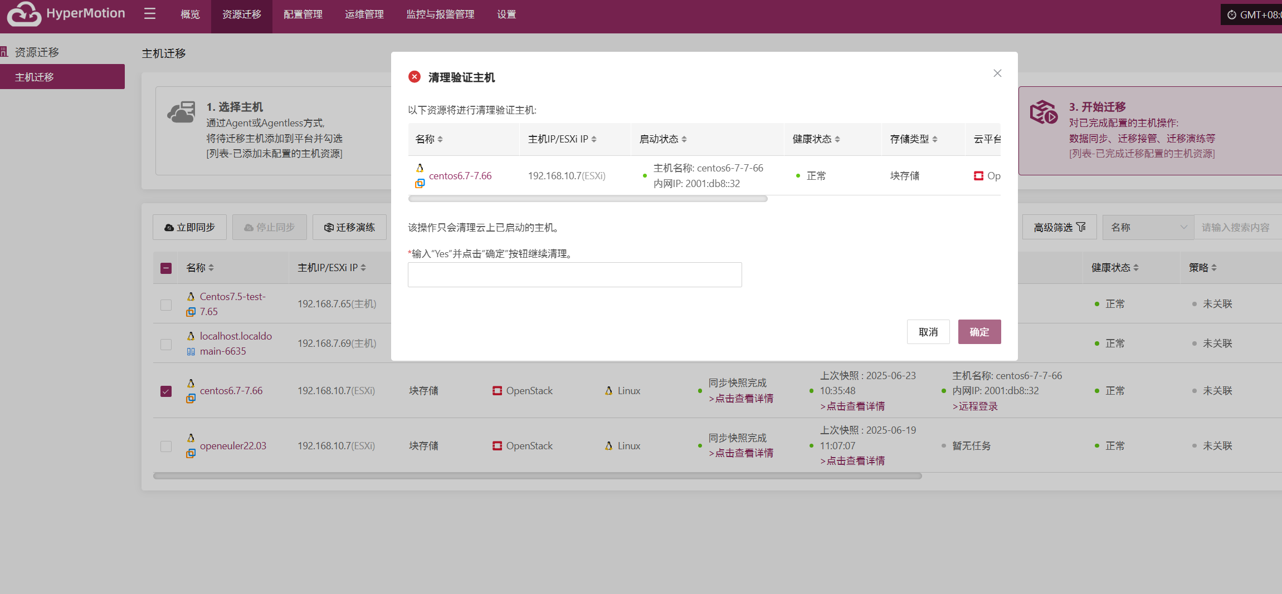The width and height of the screenshot is (1282, 594).
Task: Click the 停止同步 button
Action: point(270,227)
